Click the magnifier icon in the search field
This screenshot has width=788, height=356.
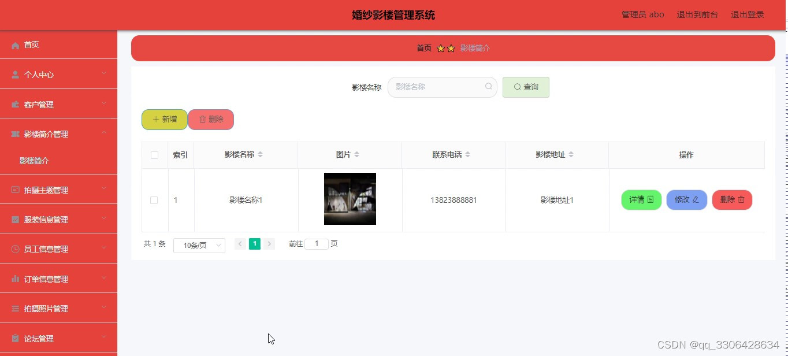pos(488,86)
